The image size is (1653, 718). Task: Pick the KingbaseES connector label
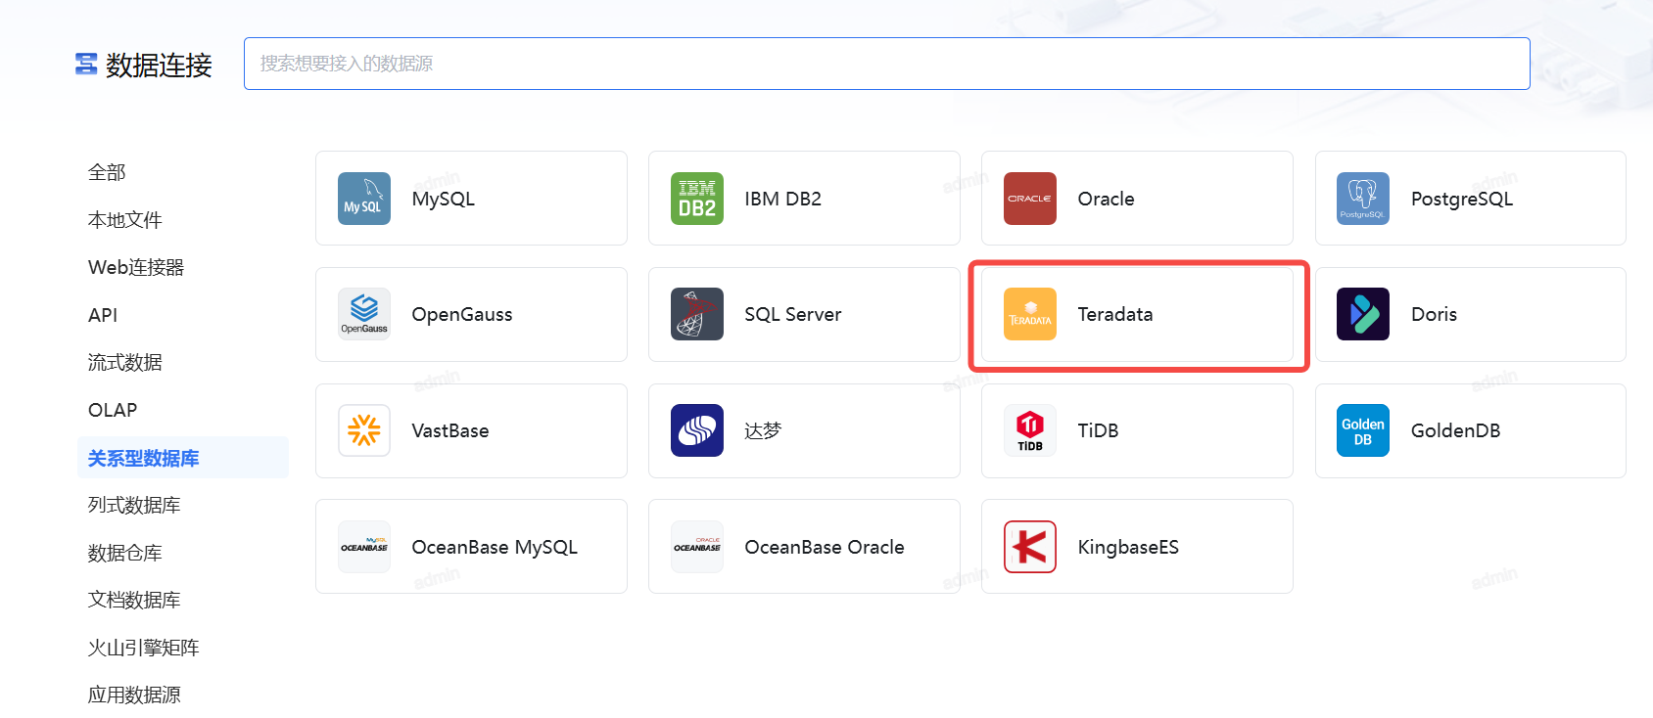1129,548
